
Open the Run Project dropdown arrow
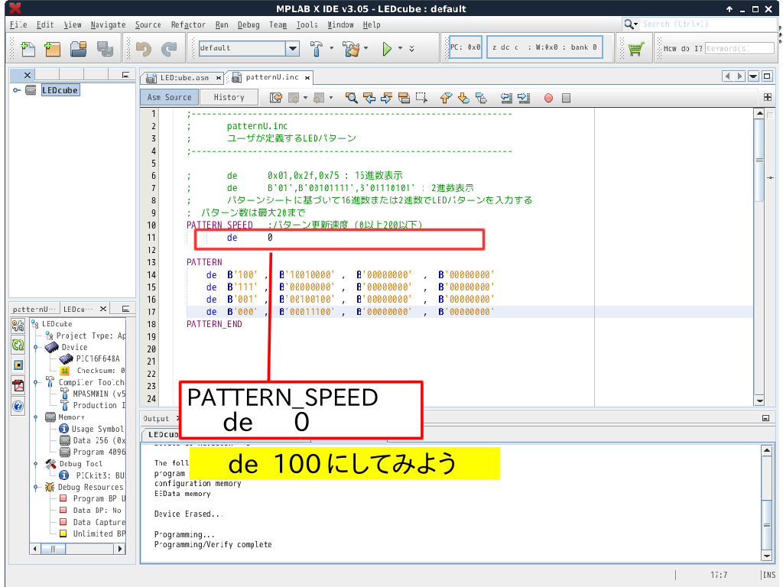tap(400, 48)
